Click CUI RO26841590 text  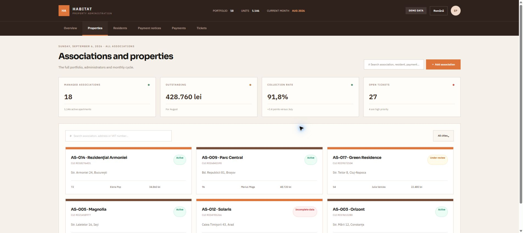click(x=212, y=163)
